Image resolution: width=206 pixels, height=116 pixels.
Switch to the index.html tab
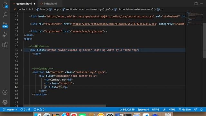coord(50,4)
